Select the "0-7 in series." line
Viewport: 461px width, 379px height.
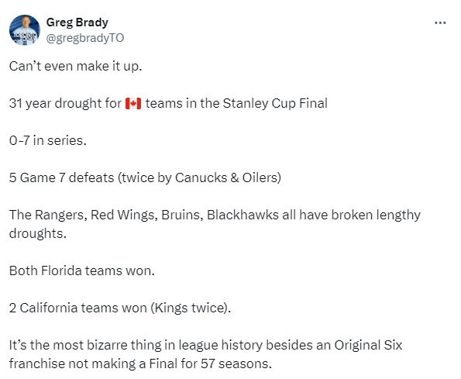(x=47, y=140)
